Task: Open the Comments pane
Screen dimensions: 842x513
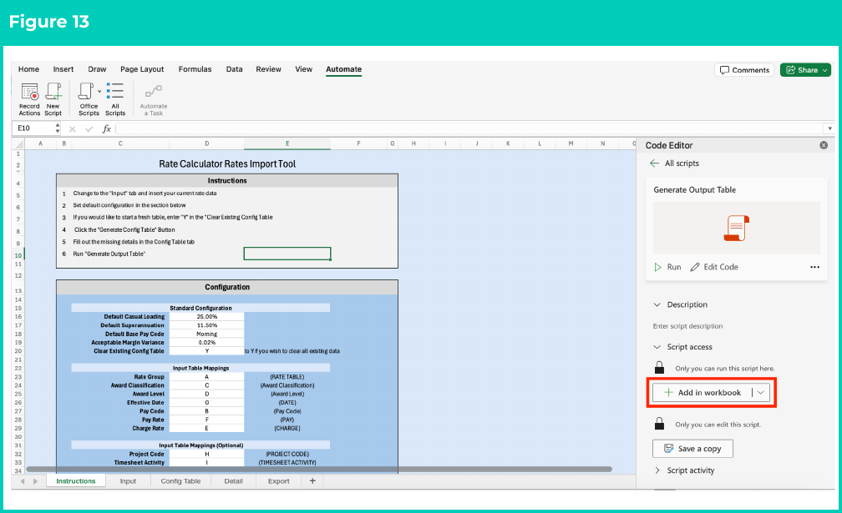Action: click(744, 70)
